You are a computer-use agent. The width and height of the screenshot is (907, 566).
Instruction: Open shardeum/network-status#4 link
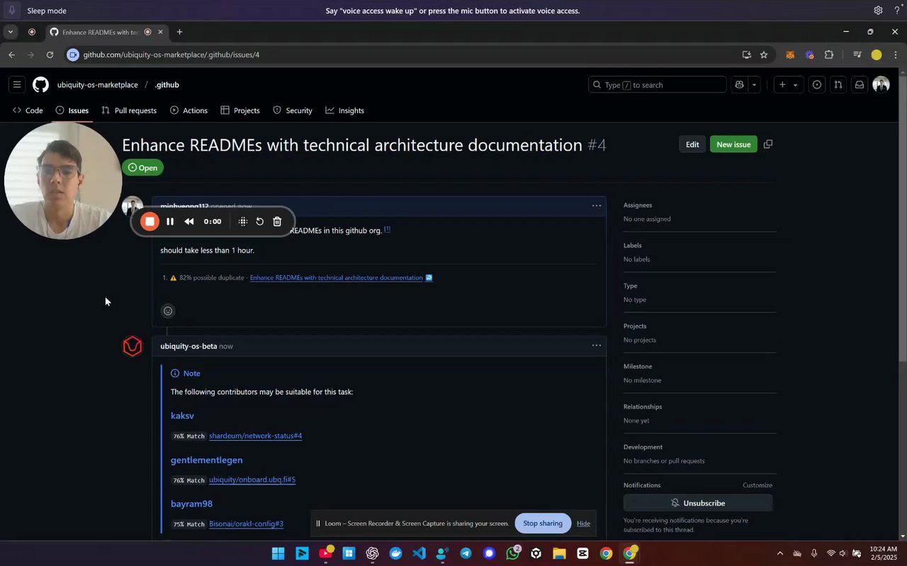pyautogui.click(x=256, y=436)
